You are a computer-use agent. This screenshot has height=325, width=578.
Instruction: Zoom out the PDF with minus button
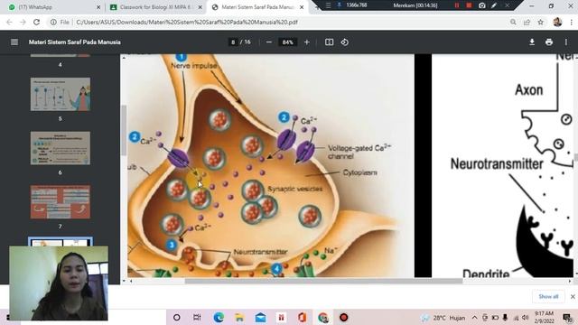click(x=269, y=42)
